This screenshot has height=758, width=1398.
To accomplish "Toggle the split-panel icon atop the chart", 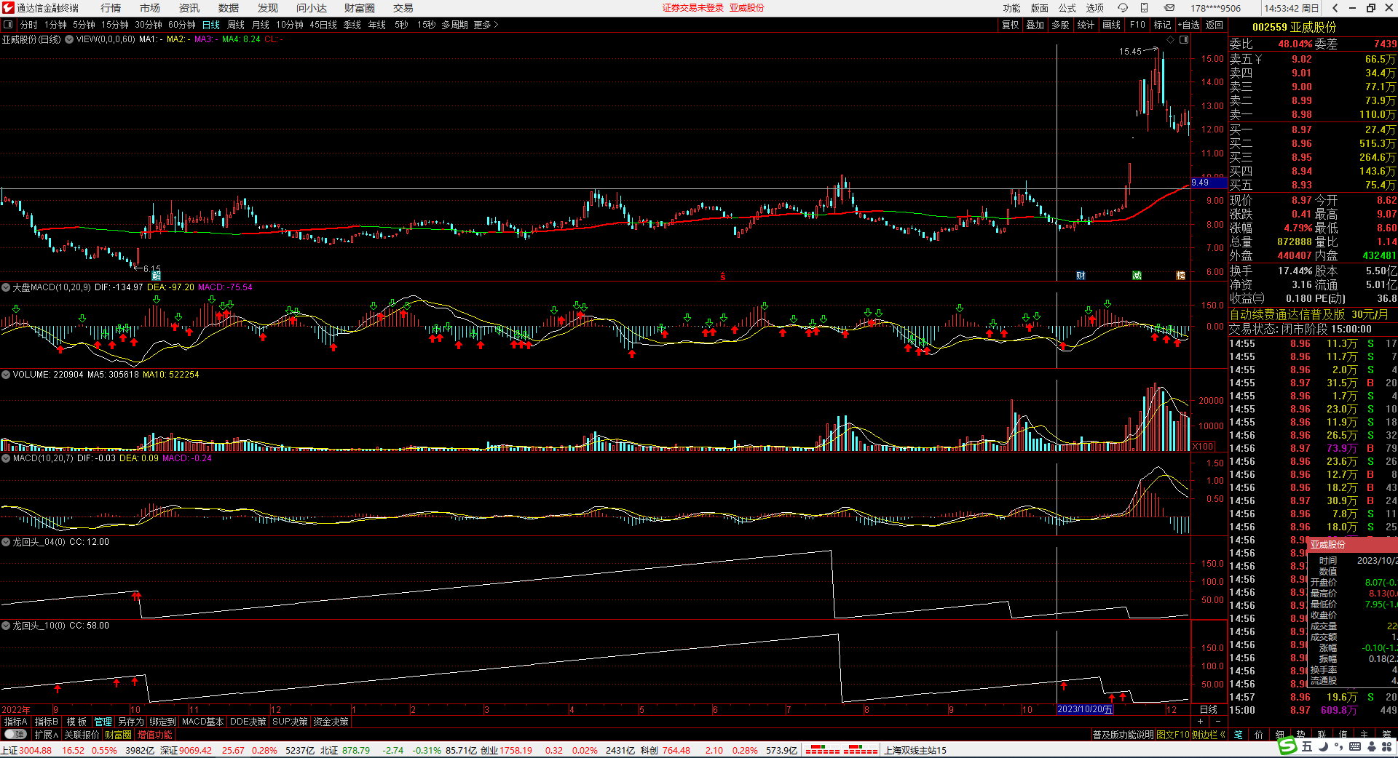I will click(1184, 40).
